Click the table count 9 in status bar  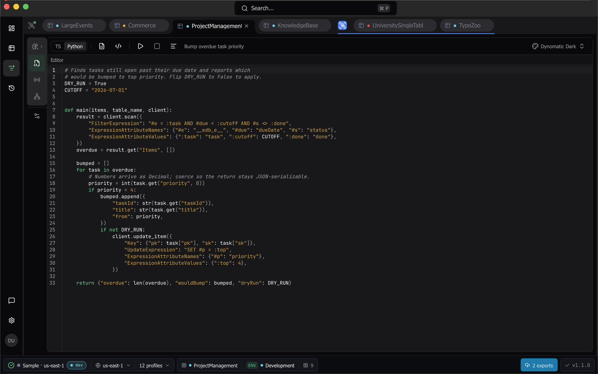coord(309,365)
